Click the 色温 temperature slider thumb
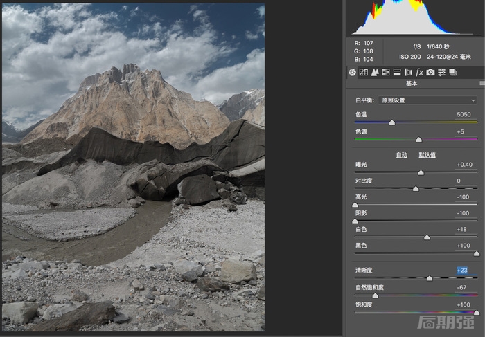 (x=392, y=122)
